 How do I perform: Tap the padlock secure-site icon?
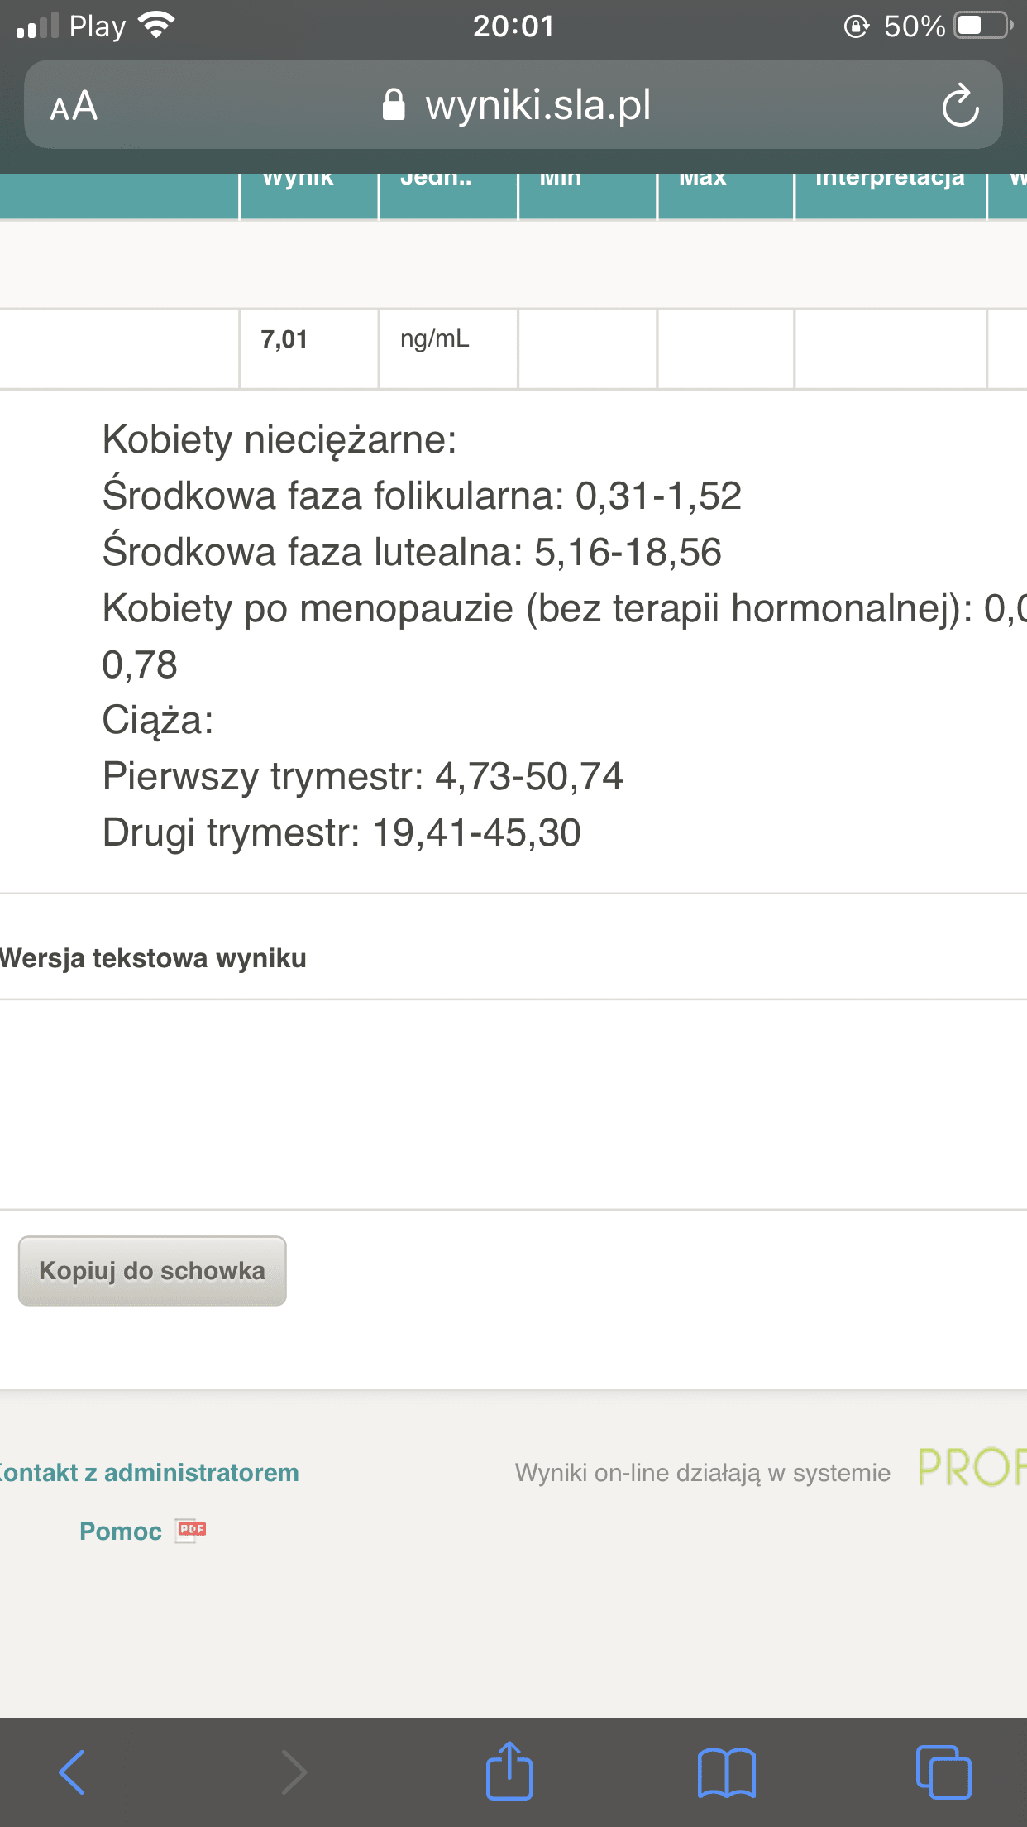[394, 105]
